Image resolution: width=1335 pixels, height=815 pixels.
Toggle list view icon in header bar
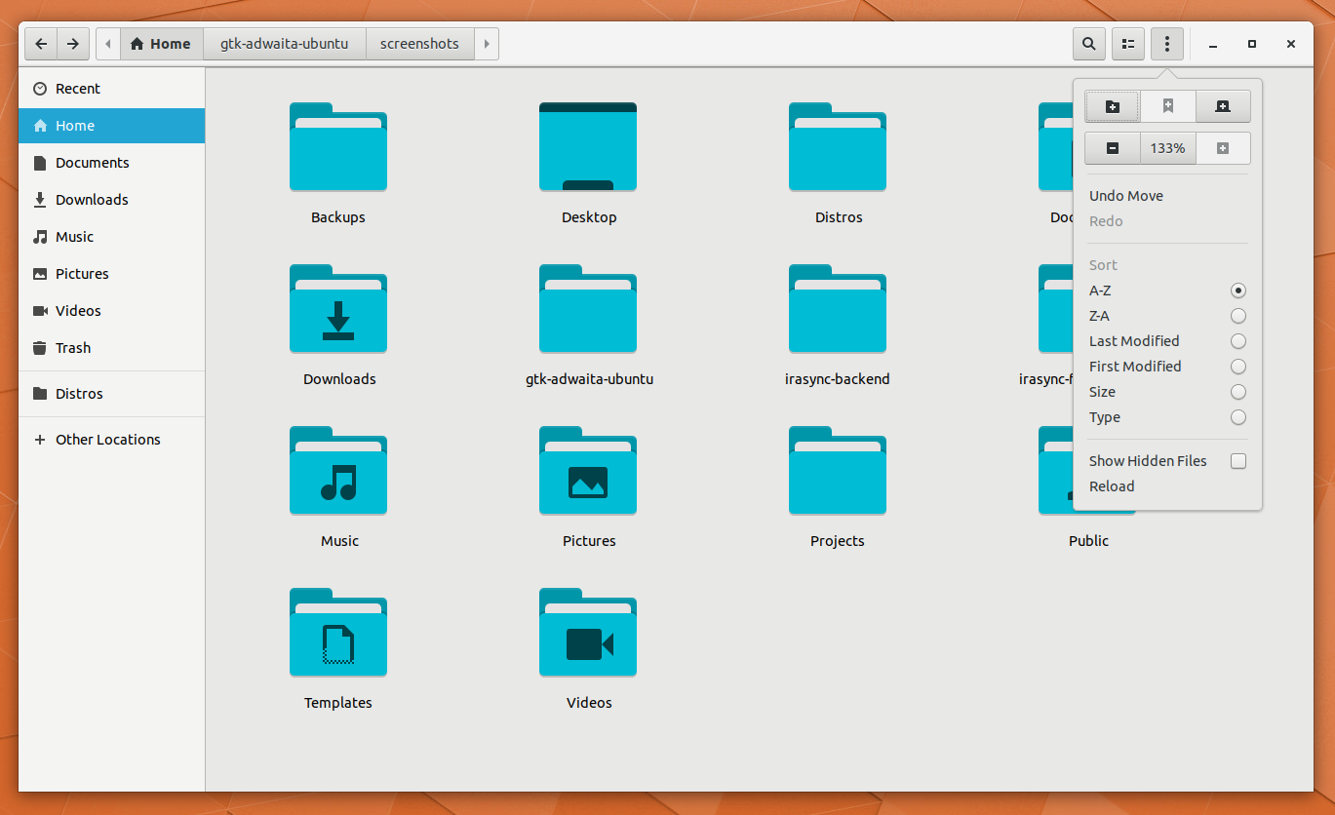1128,44
